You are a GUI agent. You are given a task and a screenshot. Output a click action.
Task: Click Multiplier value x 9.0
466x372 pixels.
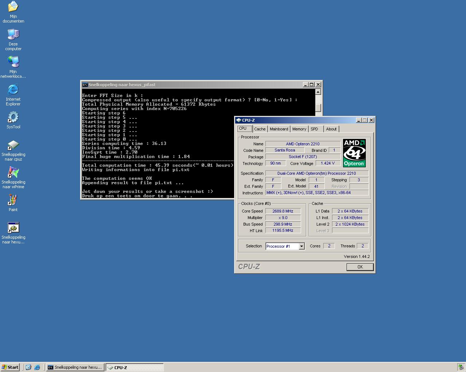click(283, 218)
